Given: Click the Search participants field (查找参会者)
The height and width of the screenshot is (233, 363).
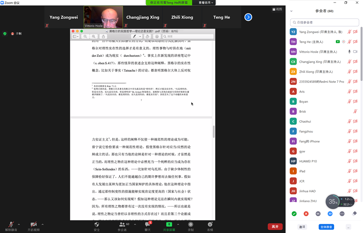Looking at the screenshot, I should pyautogui.click(x=324, y=22).
